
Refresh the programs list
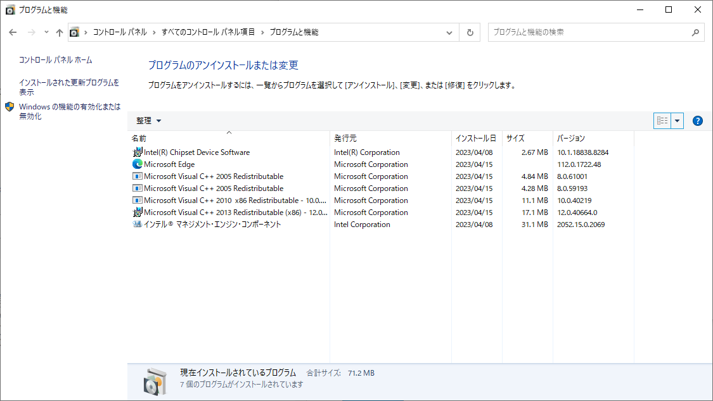pos(470,33)
